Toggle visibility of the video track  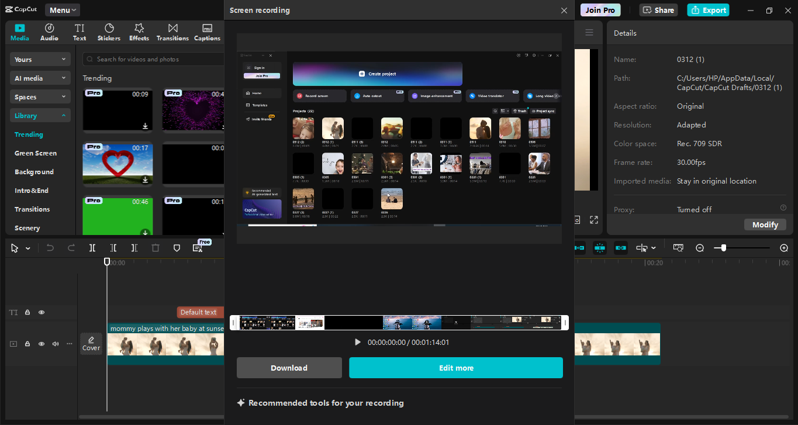41,344
